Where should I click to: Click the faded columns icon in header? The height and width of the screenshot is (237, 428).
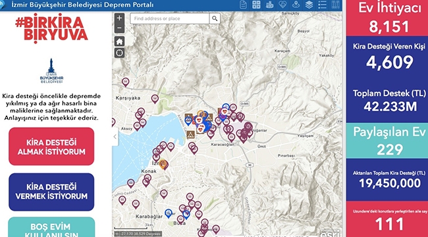pyautogui.click(x=335, y=5)
